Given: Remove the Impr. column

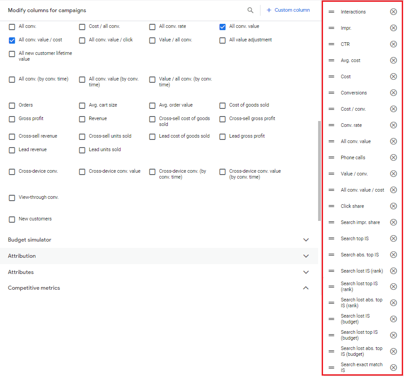Looking at the screenshot, I should point(393,28).
